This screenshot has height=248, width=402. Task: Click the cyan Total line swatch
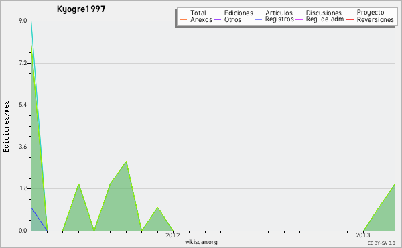coord(184,13)
